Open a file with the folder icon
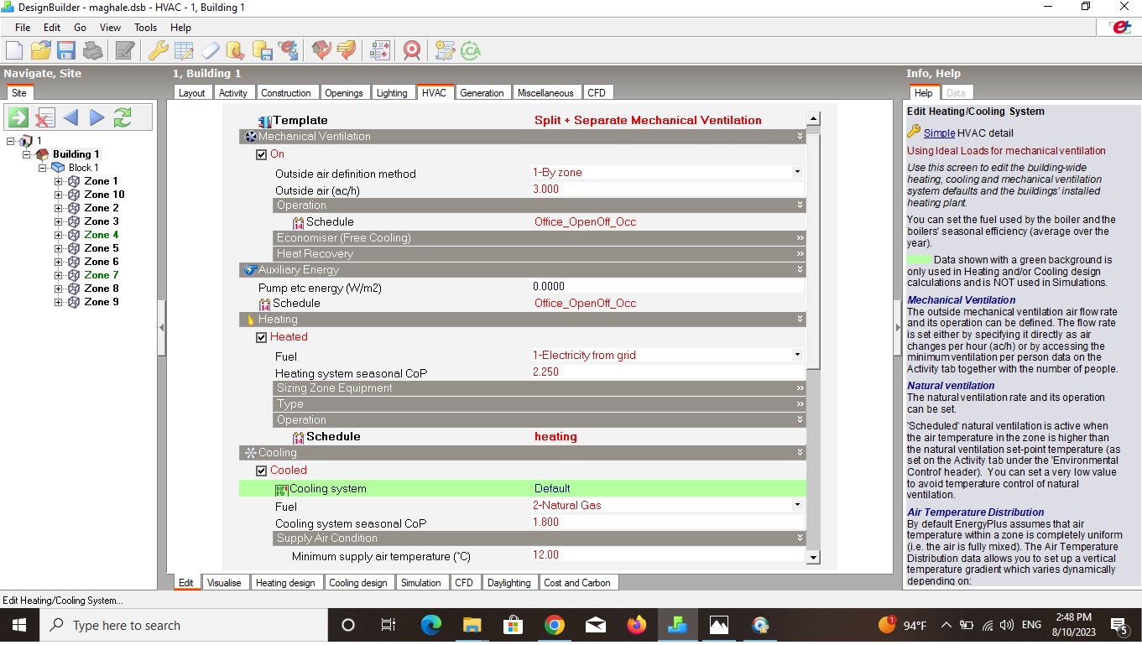Image resolution: width=1142 pixels, height=645 pixels. pyautogui.click(x=41, y=50)
